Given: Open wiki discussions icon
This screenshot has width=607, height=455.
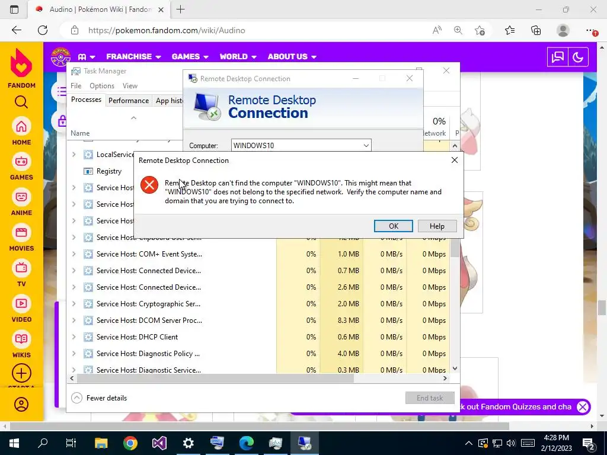Looking at the screenshot, I should [557, 57].
